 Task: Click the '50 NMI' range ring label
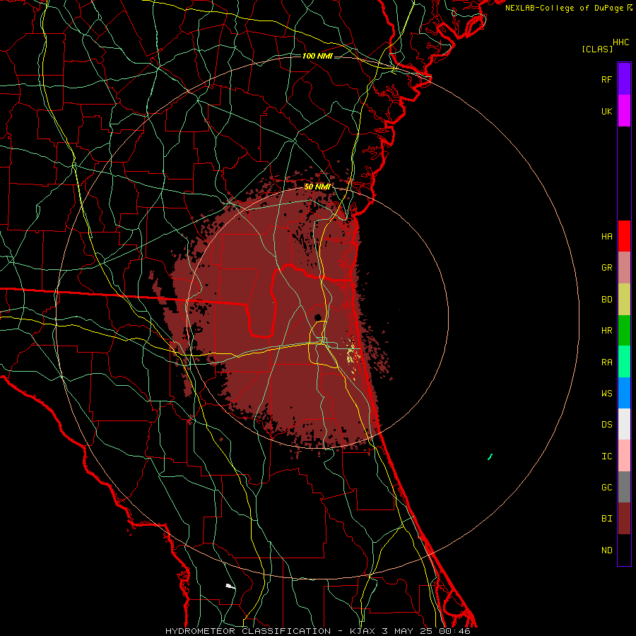(317, 187)
